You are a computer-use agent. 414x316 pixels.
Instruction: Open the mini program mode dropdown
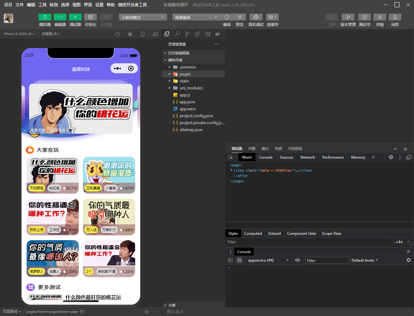143,17
